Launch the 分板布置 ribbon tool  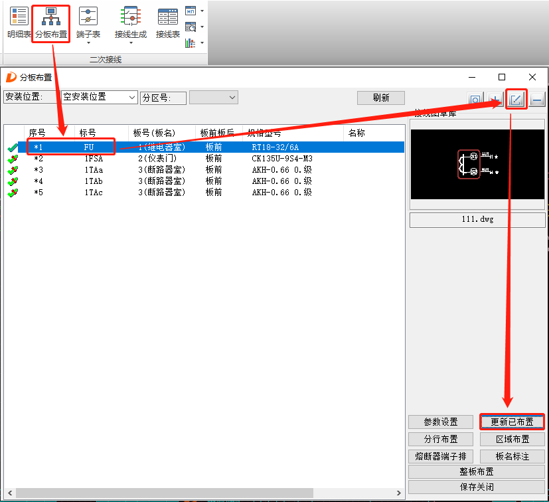[x=51, y=23]
